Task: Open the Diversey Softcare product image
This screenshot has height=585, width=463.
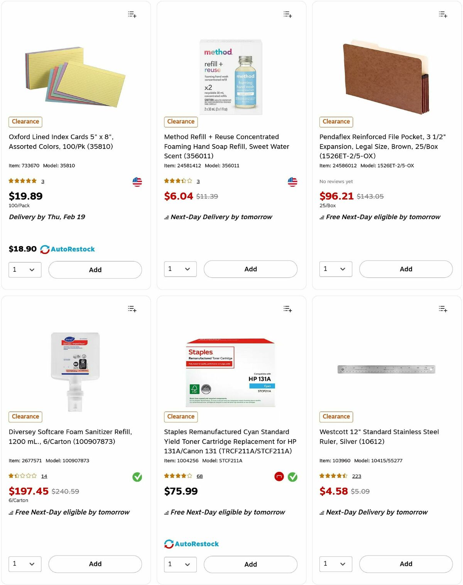Action: click(x=76, y=370)
